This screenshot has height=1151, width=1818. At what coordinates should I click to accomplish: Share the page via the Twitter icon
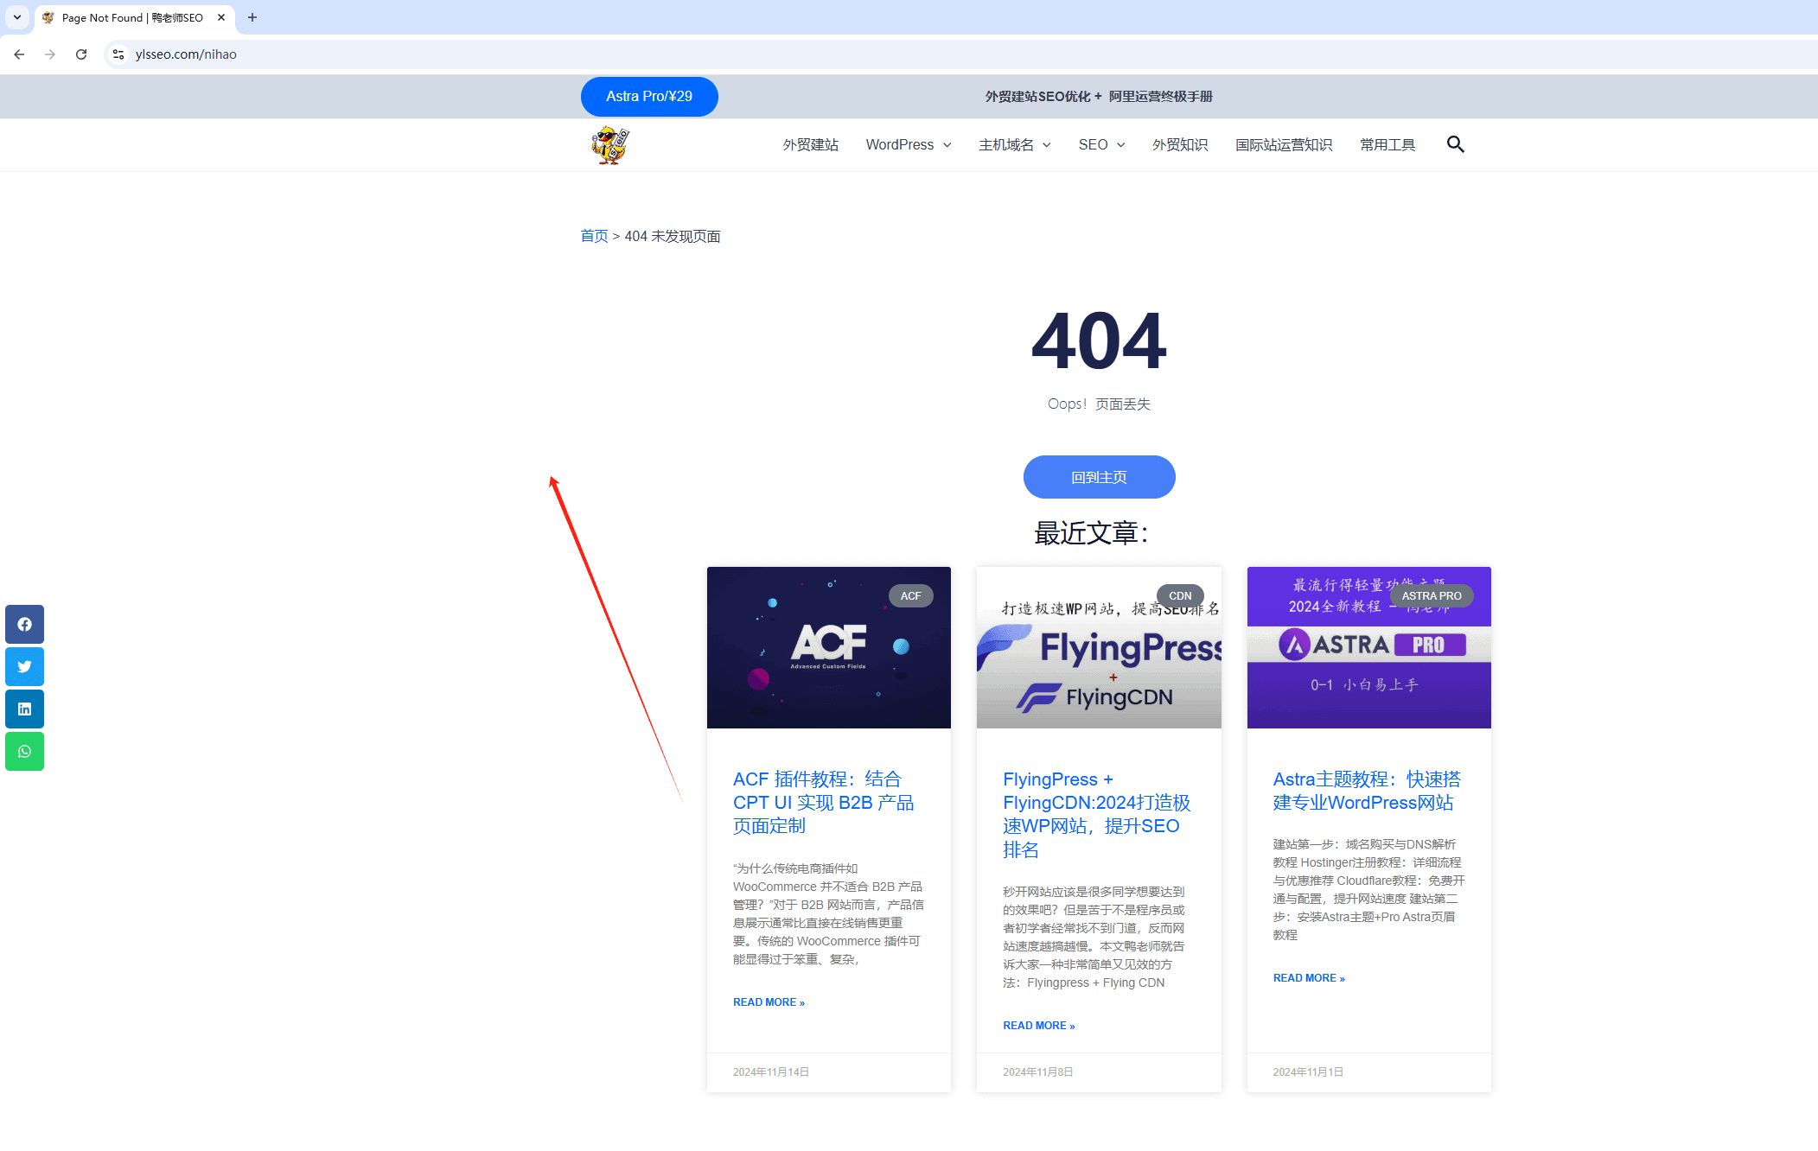pos(24,666)
